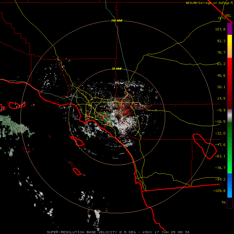Image resolution: width=234 pixels, height=234 pixels.
Task: Click the [KT] units label
Action: coord(222,18)
